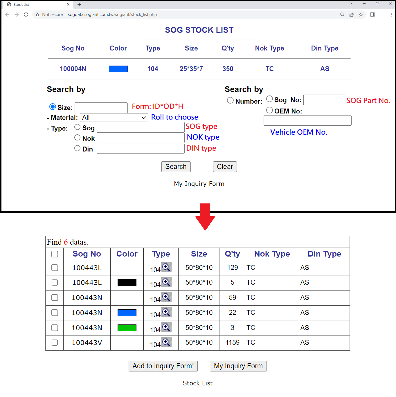The image size is (396, 397).
Task: Select the Nok type radio button
Action: pos(77,138)
